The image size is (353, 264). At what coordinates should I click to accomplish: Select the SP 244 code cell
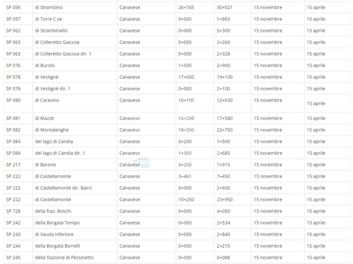(x=14, y=246)
